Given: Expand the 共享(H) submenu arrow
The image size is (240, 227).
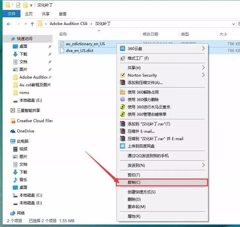Looking at the screenshot, I should coord(203,67).
